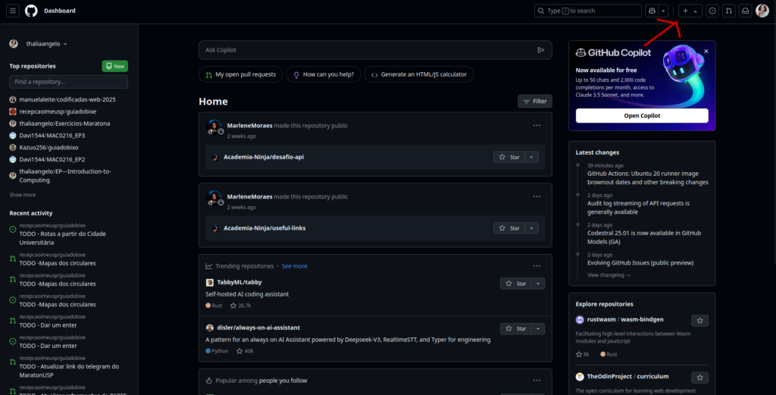Open 'GitHub Actions: Ubuntu 20 runner image' change
This screenshot has width=776, height=395.
click(647, 177)
